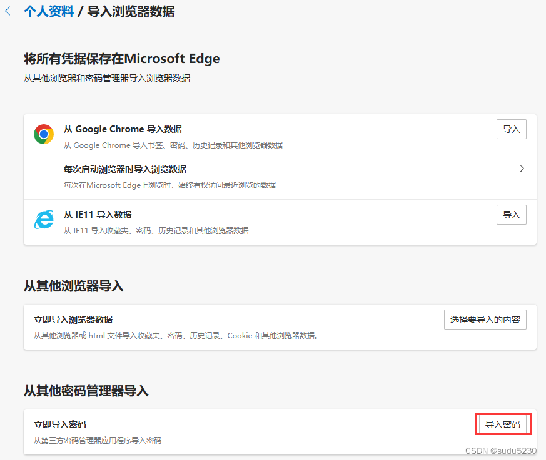Click heading 从其他密码管理器导入

(x=86, y=391)
